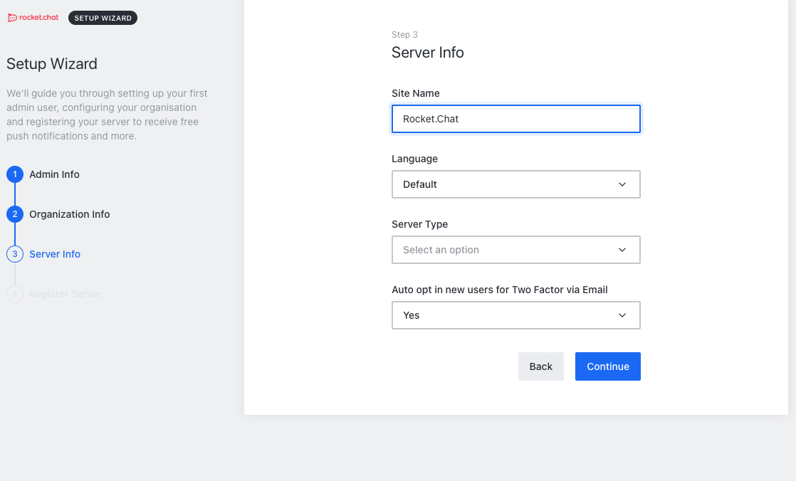Image resolution: width=796 pixels, height=481 pixels.
Task: Go to the Admin Info step
Action: click(54, 174)
